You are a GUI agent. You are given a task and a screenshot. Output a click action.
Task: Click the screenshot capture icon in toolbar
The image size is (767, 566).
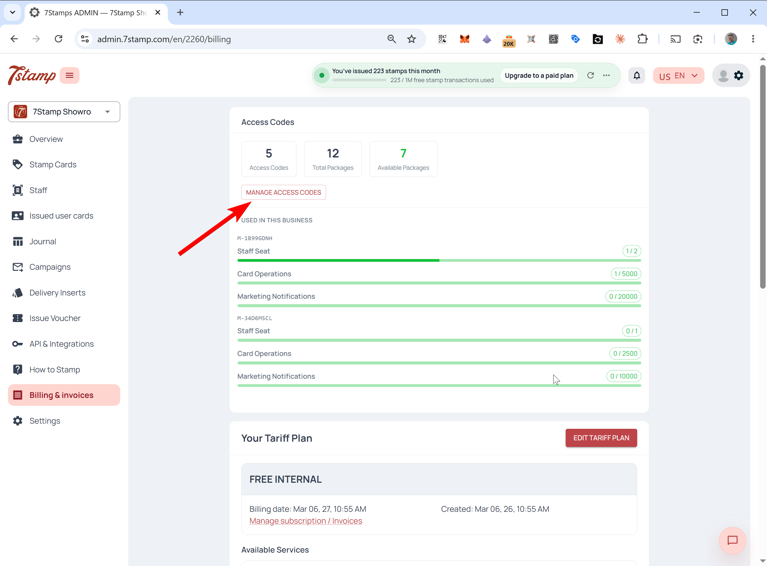[x=697, y=39]
